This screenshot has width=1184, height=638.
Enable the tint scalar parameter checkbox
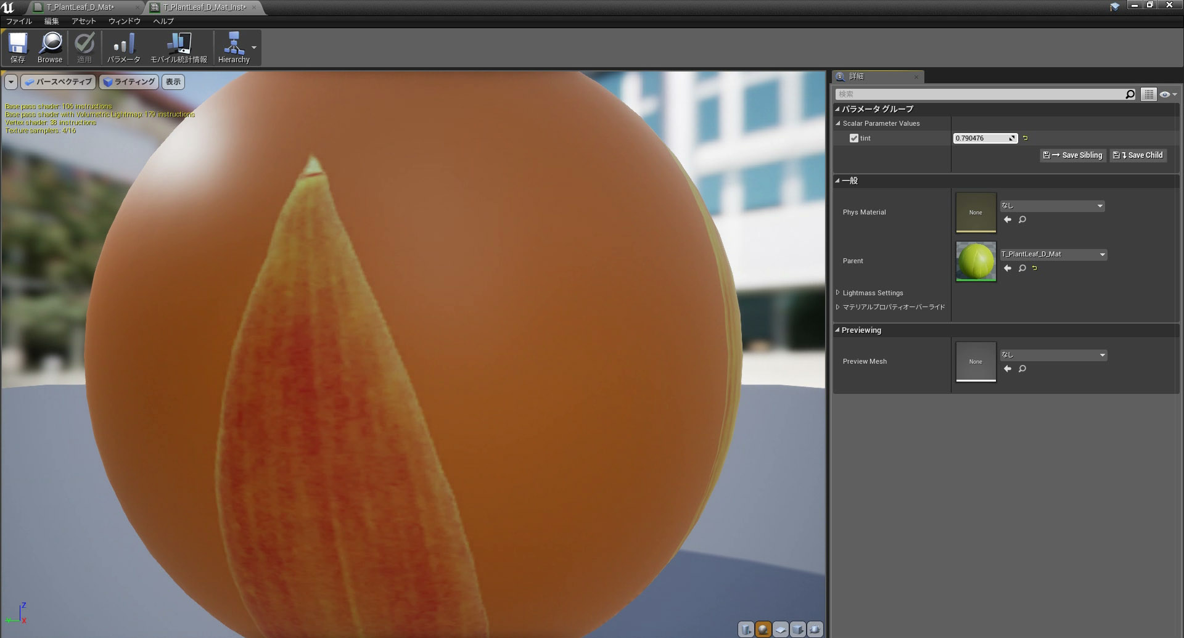point(853,138)
